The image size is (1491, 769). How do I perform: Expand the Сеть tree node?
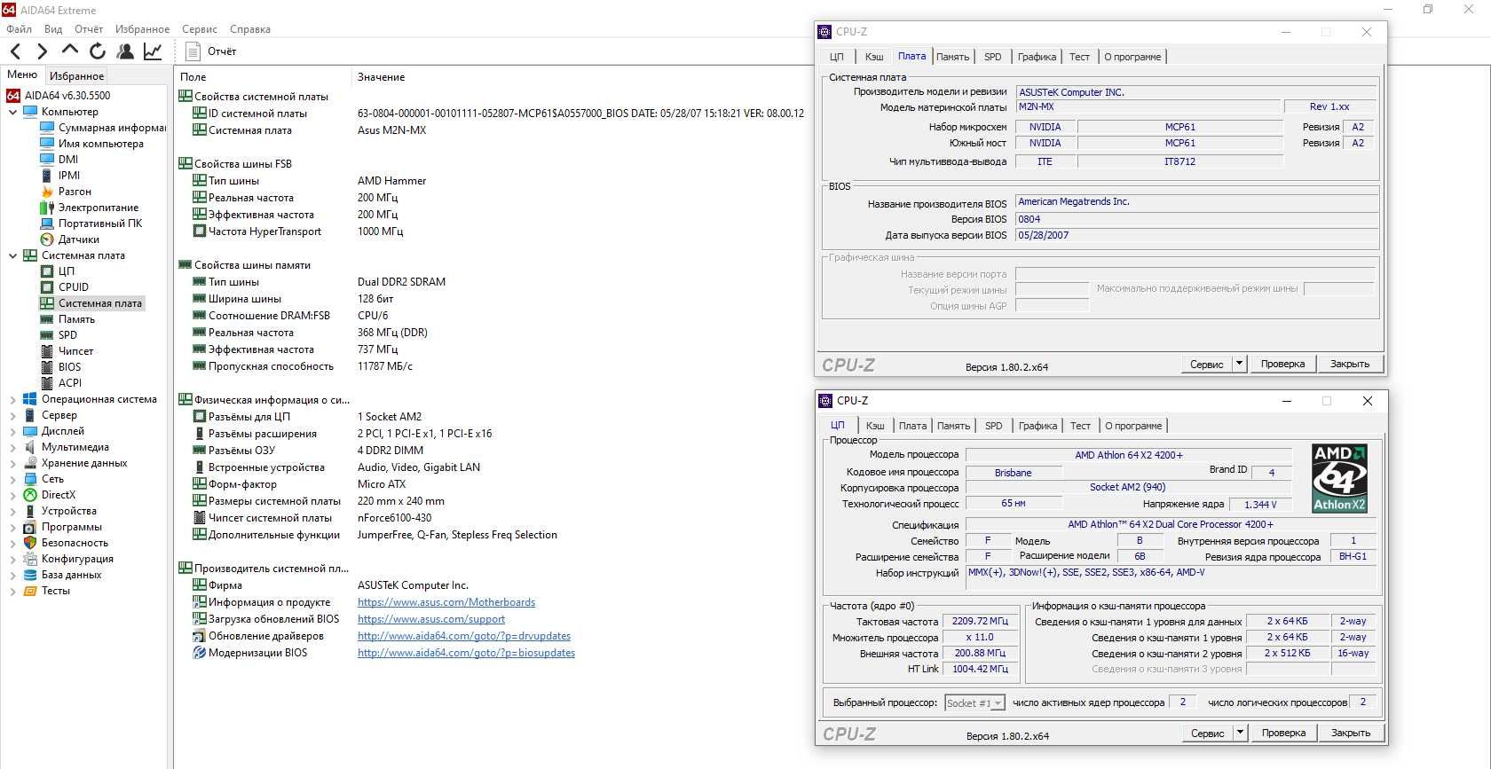pyautogui.click(x=12, y=480)
